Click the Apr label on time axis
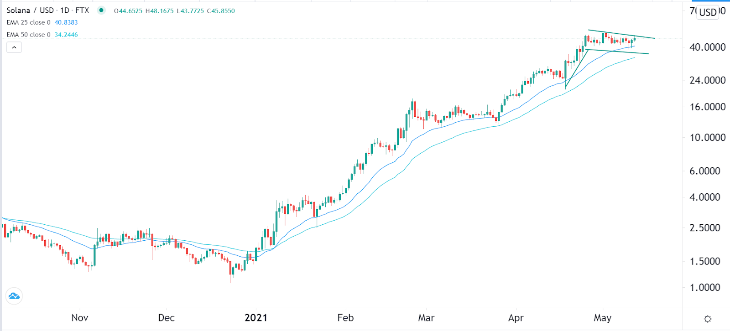The image size is (730, 331). click(x=516, y=318)
